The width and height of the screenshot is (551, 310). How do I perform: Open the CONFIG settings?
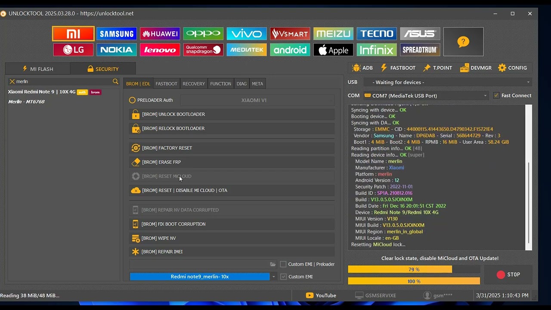512,68
